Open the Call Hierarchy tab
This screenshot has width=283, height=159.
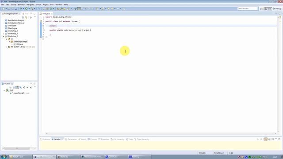click(118, 140)
